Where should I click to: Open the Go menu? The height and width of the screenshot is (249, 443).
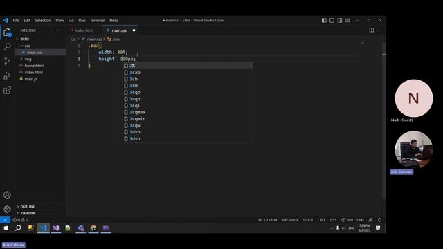coord(71,20)
